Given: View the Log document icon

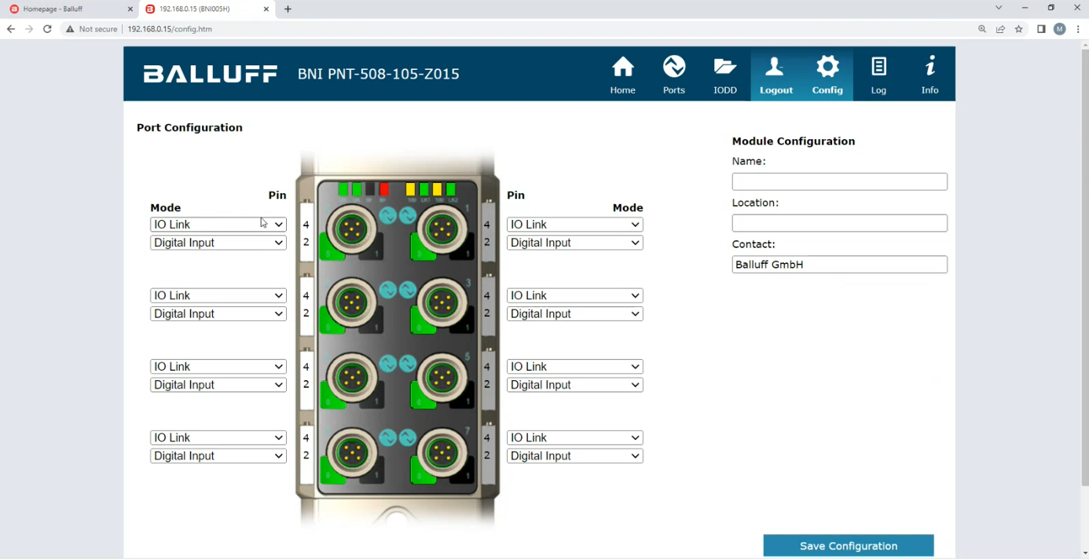Looking at the screenshot, I should [x=878, y=68].
